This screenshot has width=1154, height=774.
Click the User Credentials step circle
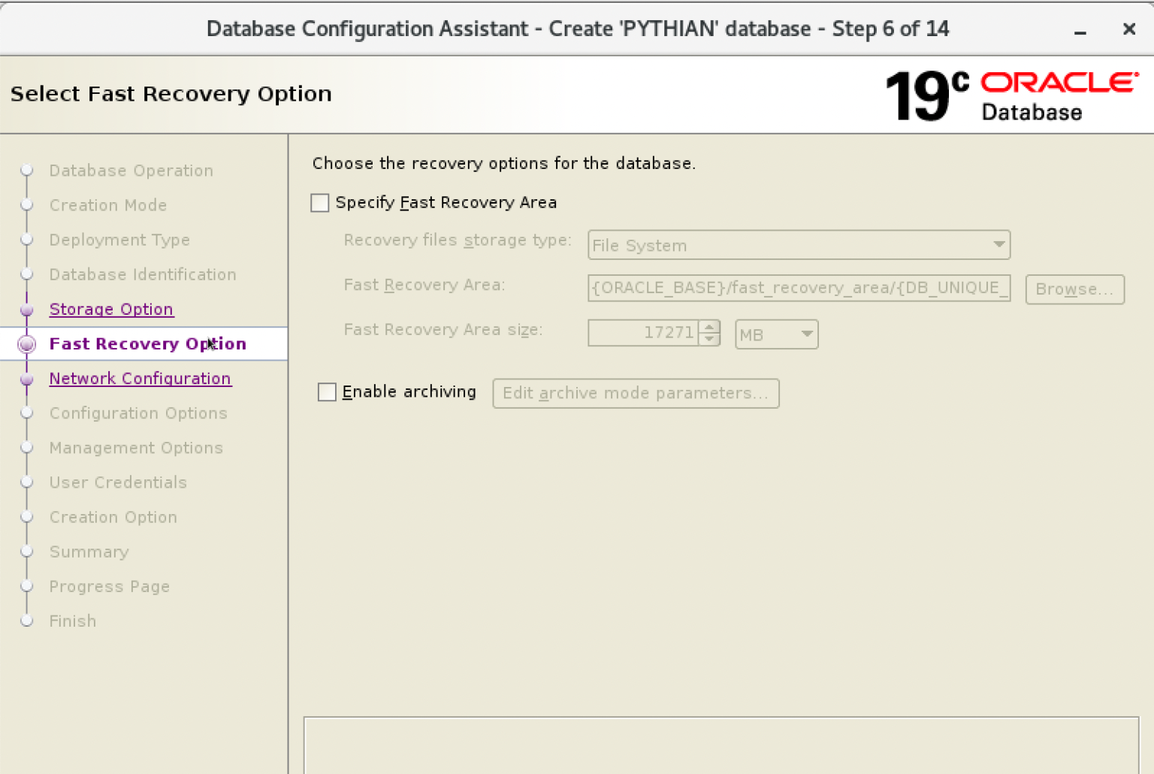[27, 482]
